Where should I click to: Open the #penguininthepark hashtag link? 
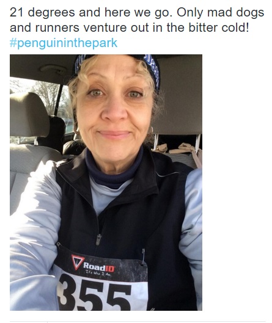64,43
